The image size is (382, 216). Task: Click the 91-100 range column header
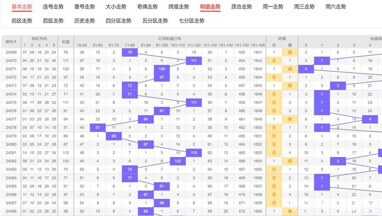coord(162,45)
